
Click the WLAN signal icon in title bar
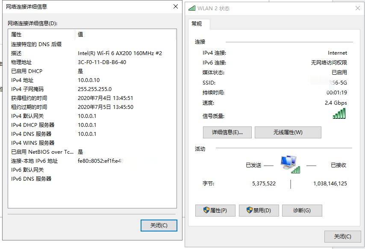[x=192, y=9]
